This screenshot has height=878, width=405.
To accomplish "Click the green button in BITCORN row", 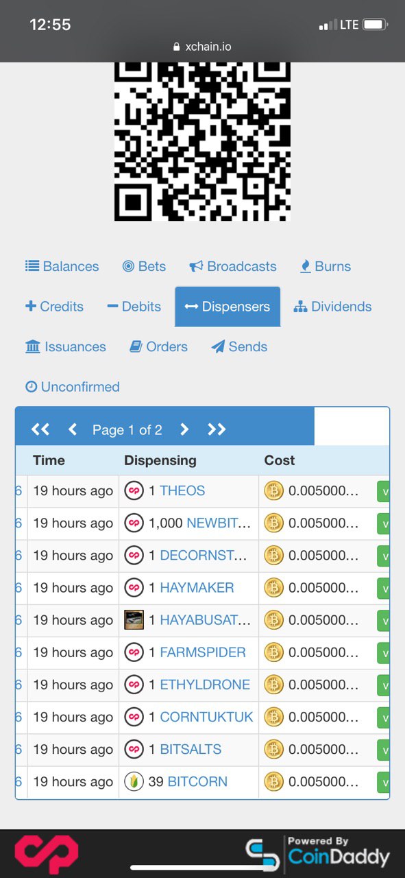I will [x=383, y=782].
